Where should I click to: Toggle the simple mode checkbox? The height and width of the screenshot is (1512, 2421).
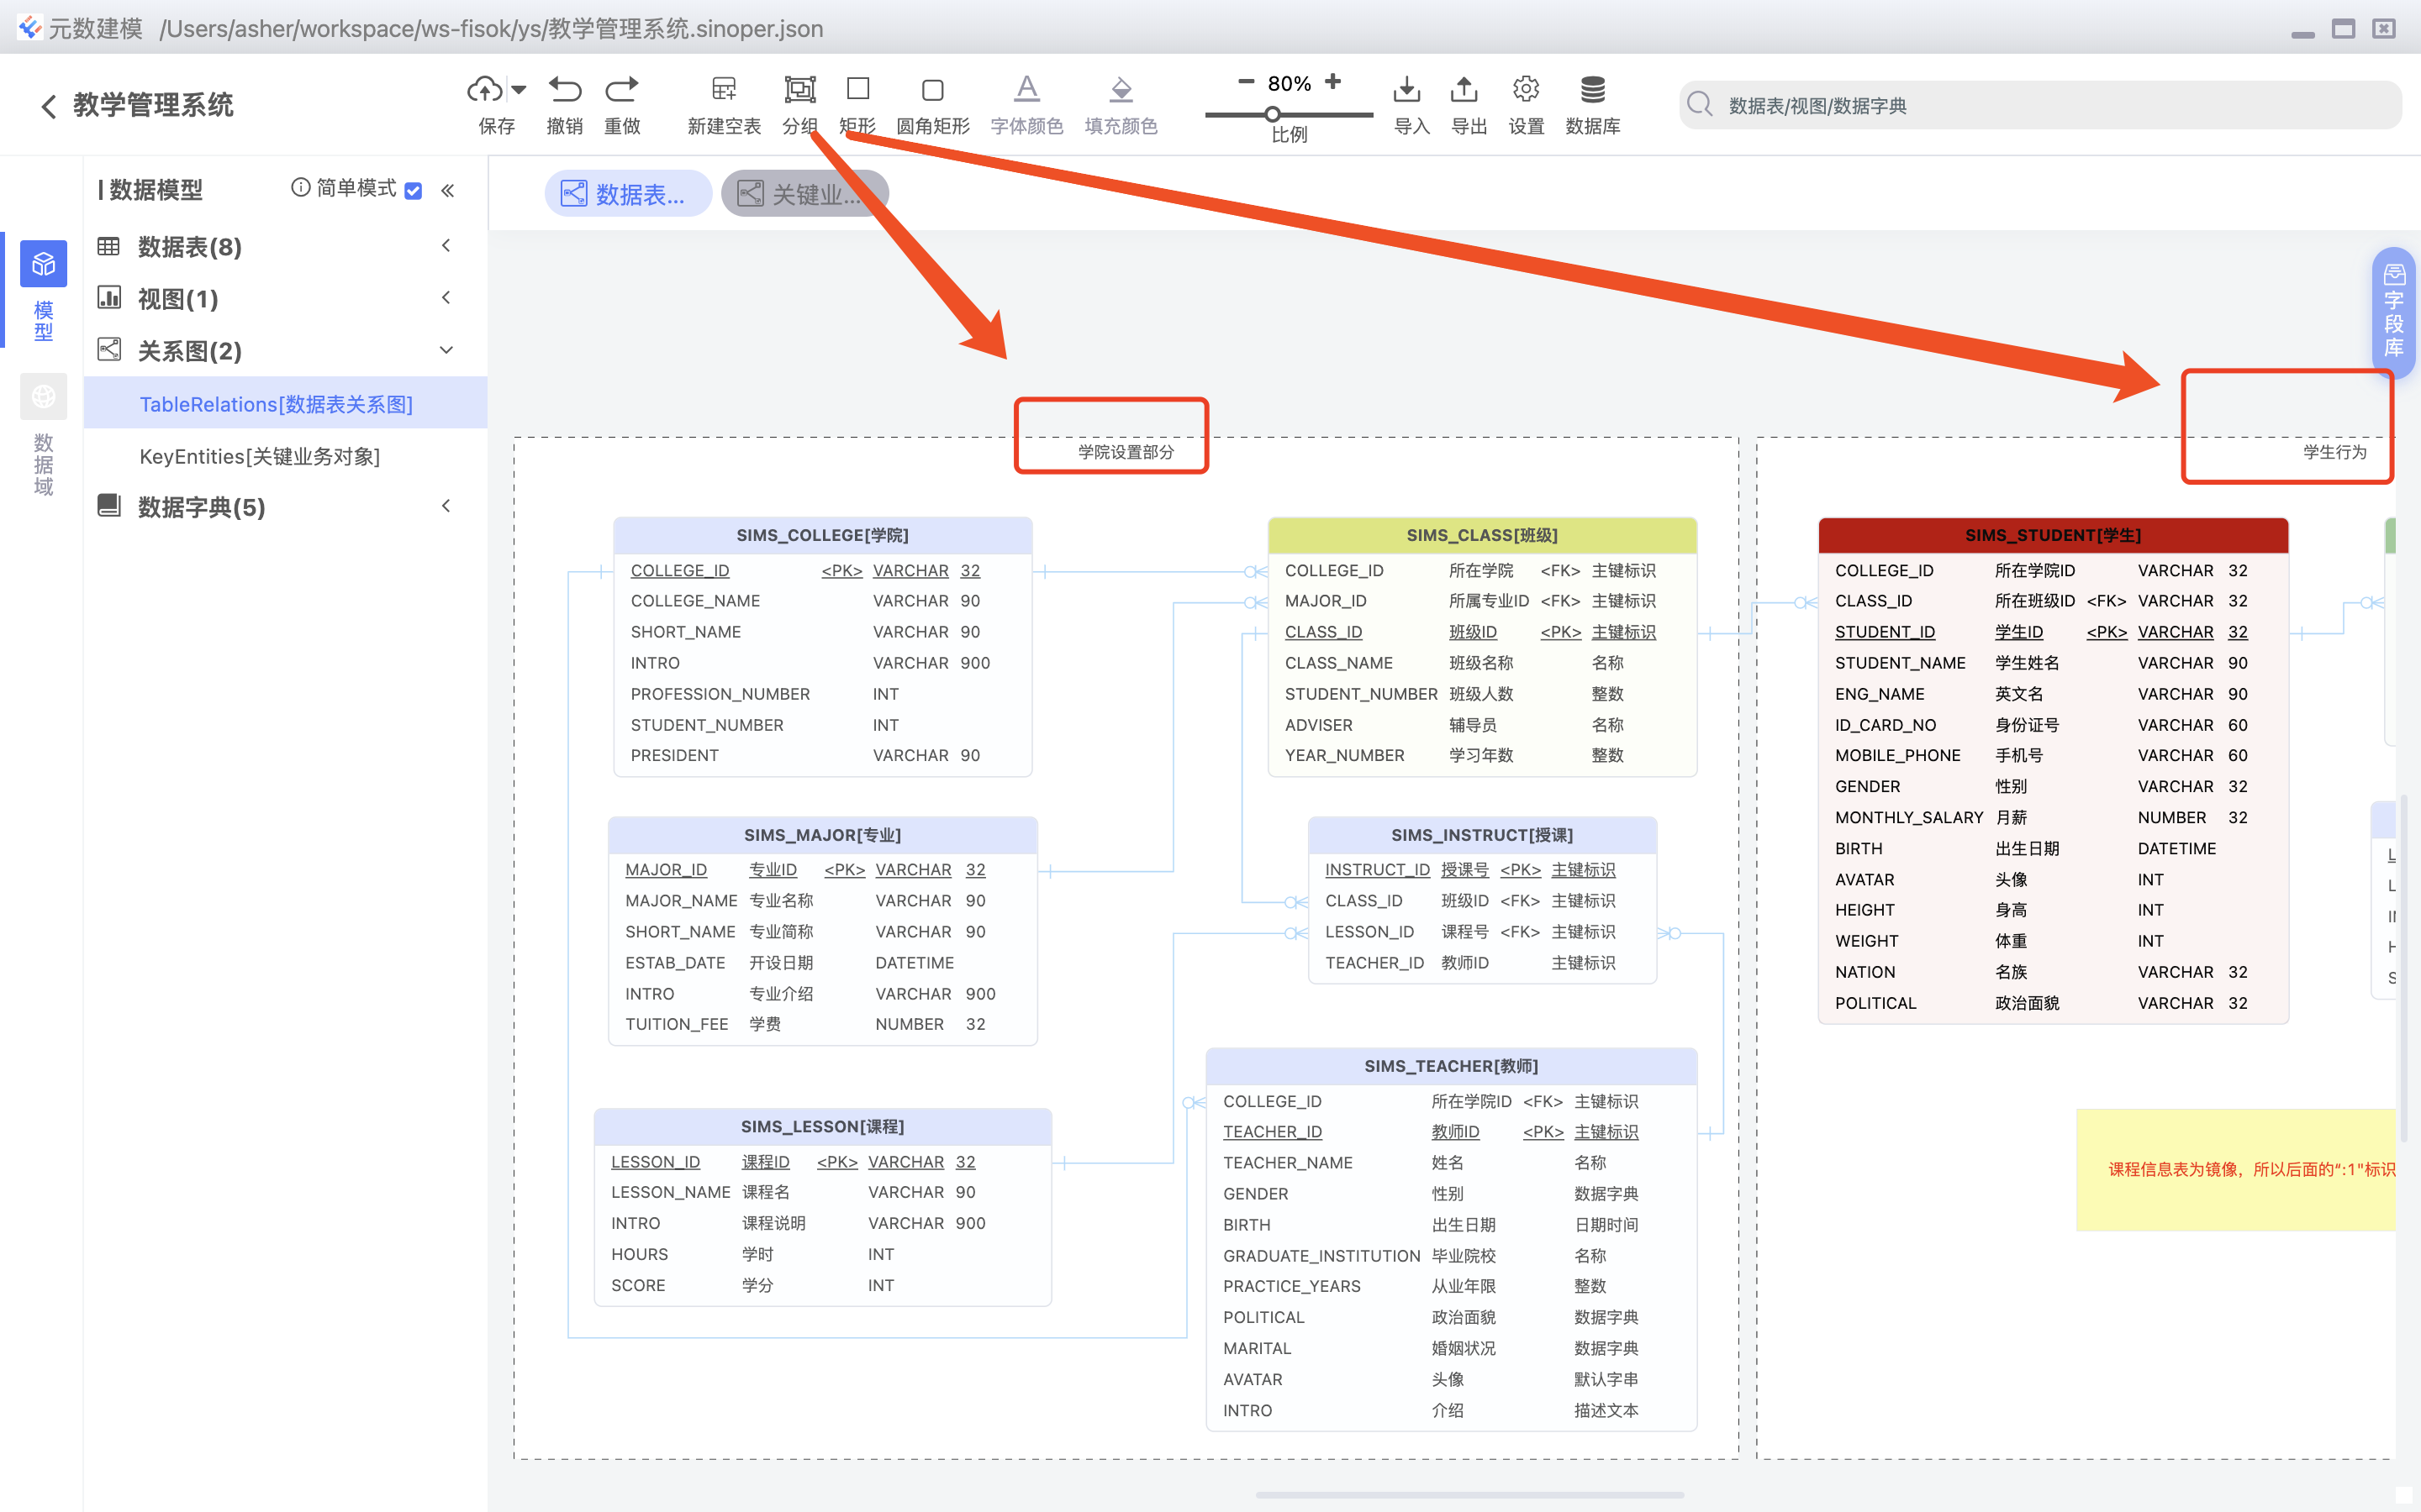(x=414, y=190)
